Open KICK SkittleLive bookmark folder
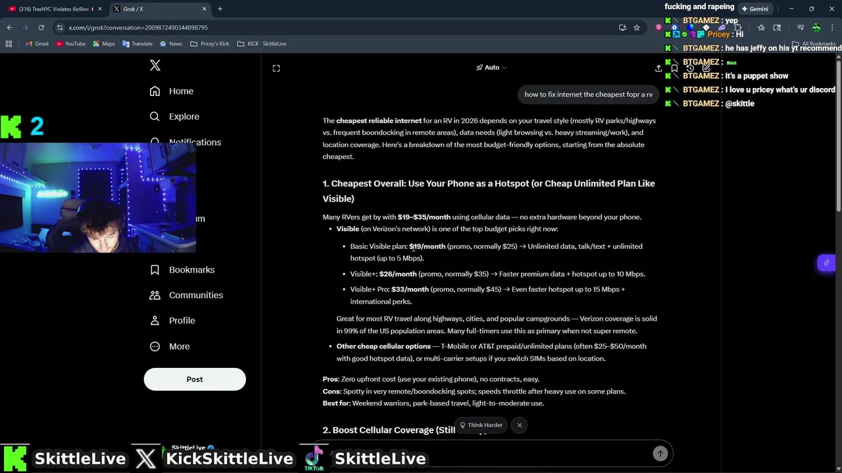This screenshot has width=842, height=473. tap(262, 44)
